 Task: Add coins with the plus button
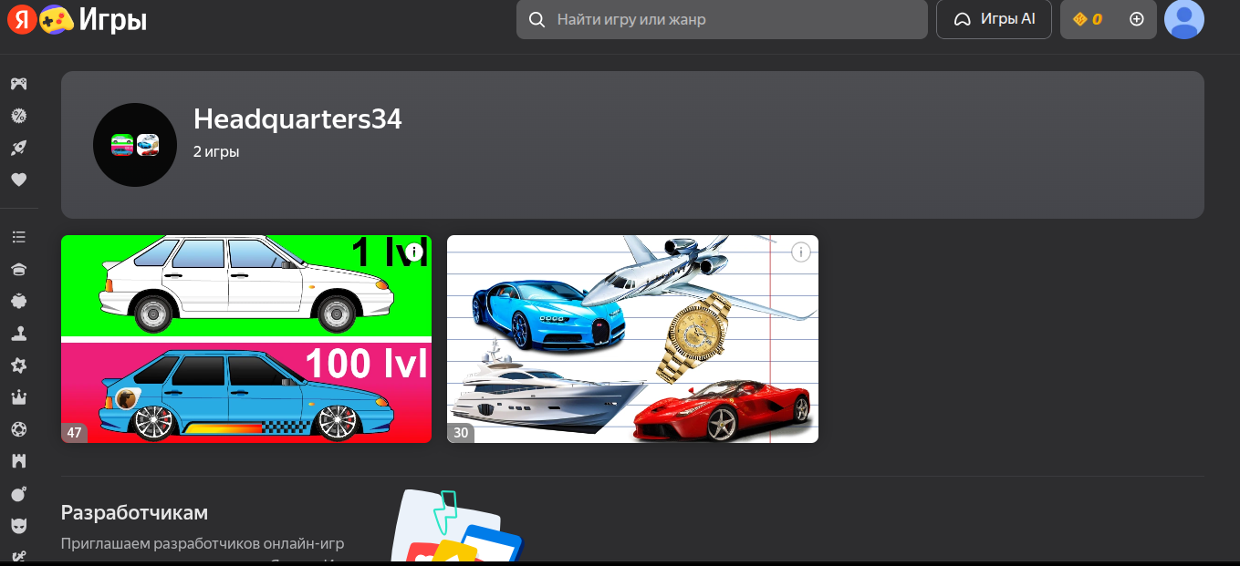1137,19
